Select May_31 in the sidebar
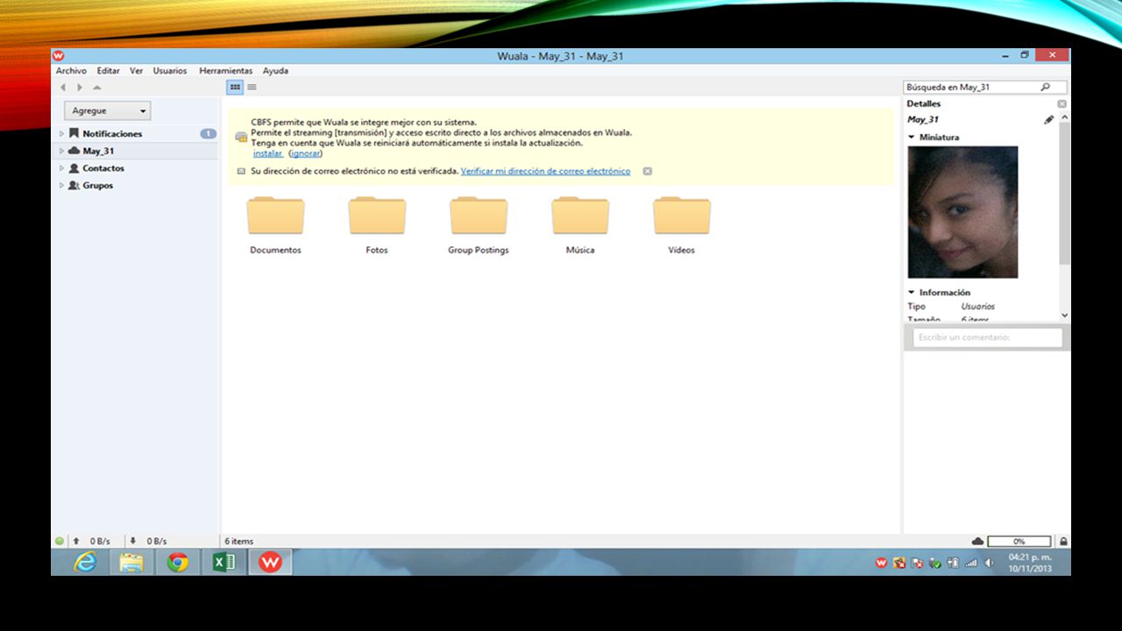Screen dimensions: 1122x631 [98, 151]
